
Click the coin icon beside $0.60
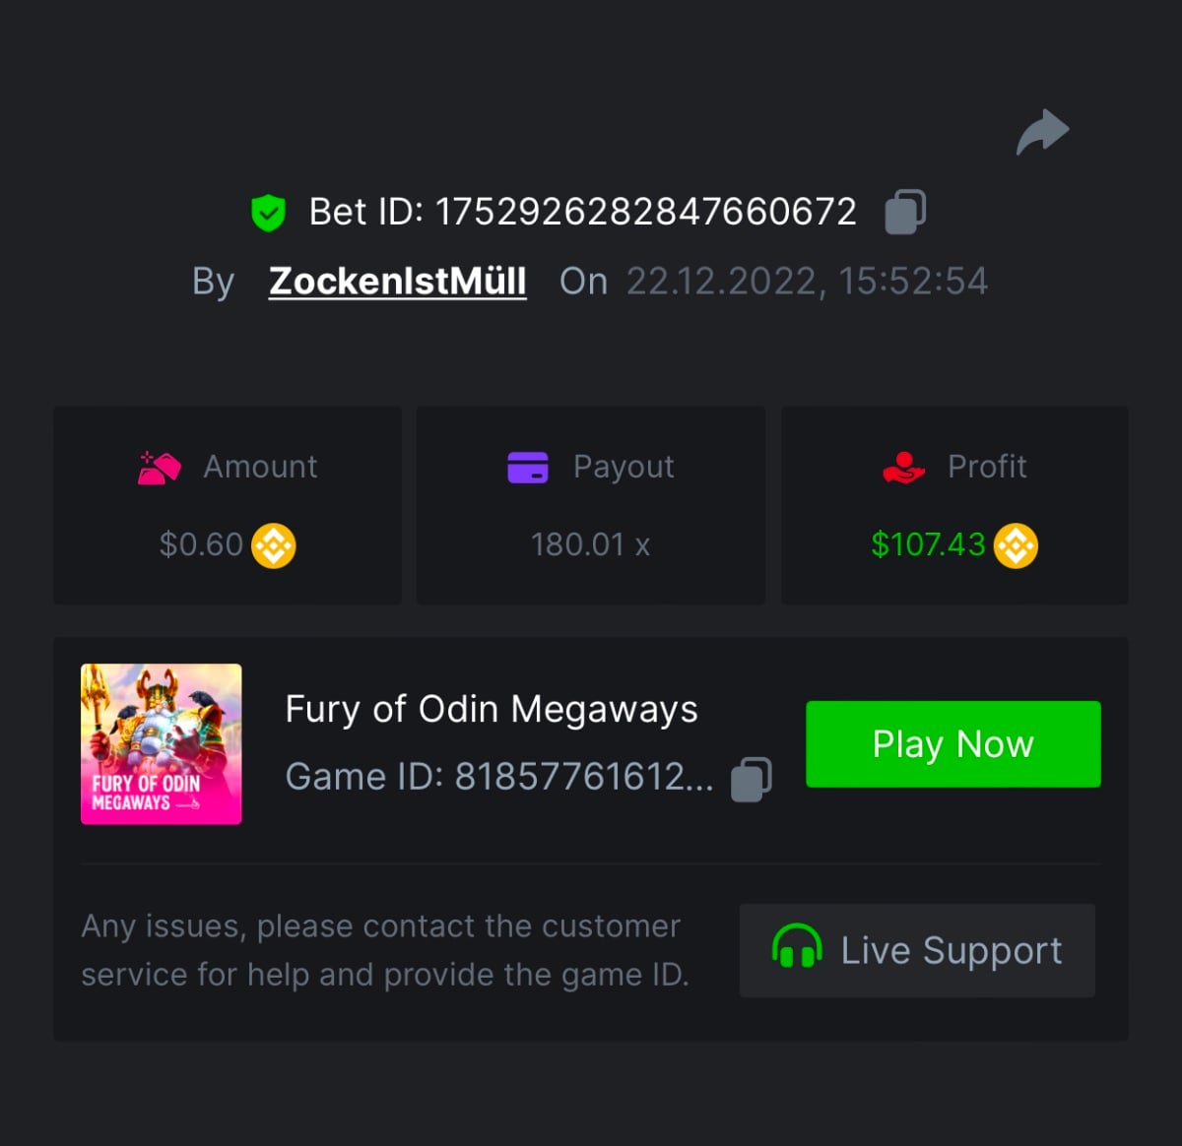tap(274, 545)
